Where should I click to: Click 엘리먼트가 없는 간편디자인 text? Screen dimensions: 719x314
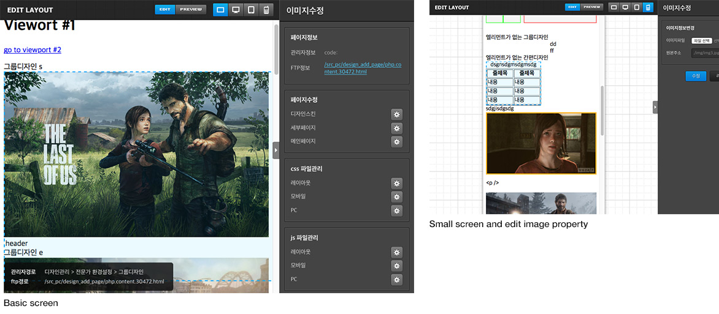(517, 57)
